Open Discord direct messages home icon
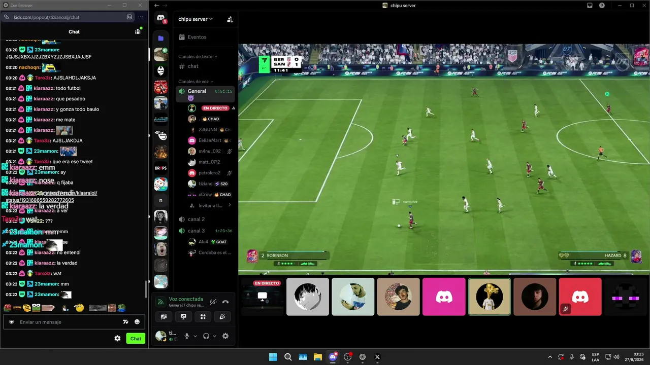The image size is (650, 365). (160, 18)
